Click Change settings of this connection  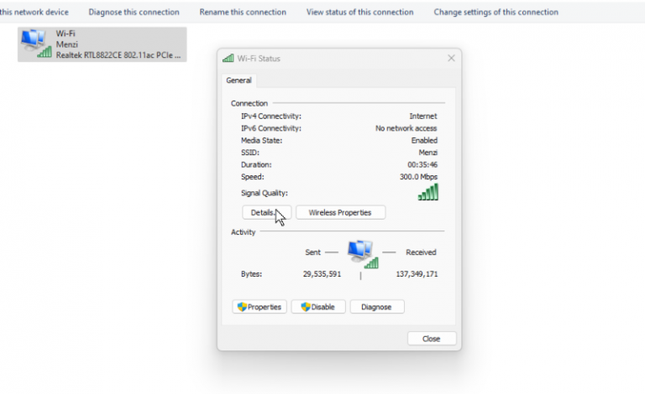point(496,13)
